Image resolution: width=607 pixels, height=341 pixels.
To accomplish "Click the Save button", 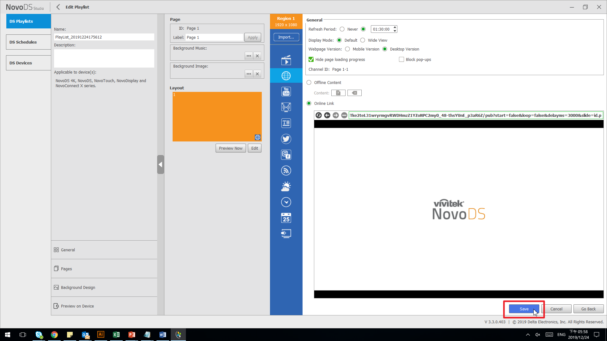I will (x=524, y=309).
